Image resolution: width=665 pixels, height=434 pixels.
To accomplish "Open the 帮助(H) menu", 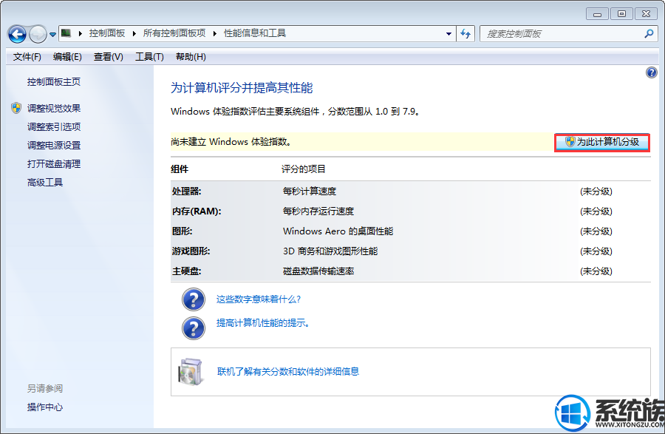I will point(191,57).
